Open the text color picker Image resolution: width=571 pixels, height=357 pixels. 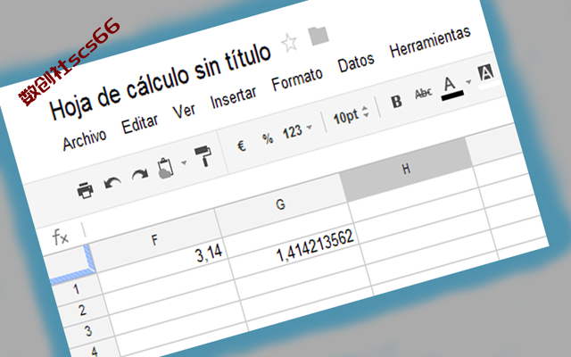tap(451, 88)
